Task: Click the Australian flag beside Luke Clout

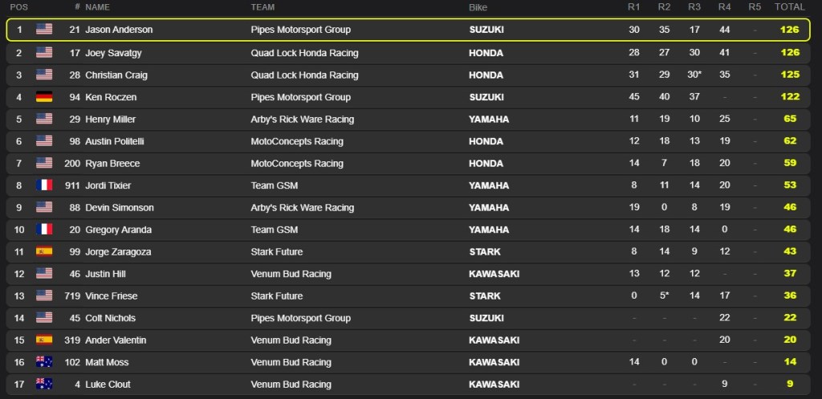Action: [44, 384]
